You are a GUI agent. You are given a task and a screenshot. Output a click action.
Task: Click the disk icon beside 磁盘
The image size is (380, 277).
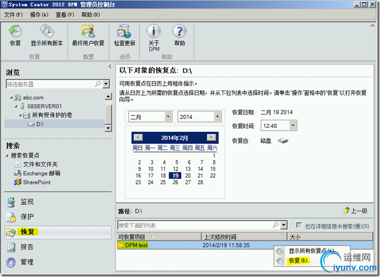click(283, 141)
